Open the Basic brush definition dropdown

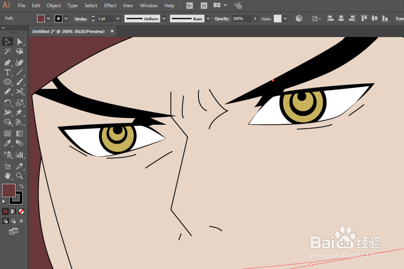tap(208, 19)
